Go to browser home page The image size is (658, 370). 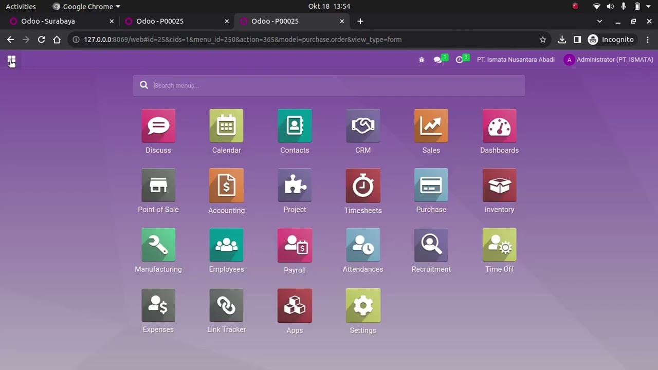pyautogui.click(x=57, y=40)
